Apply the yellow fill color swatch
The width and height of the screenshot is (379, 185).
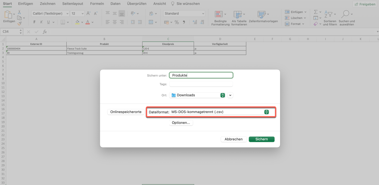[77, 22]
